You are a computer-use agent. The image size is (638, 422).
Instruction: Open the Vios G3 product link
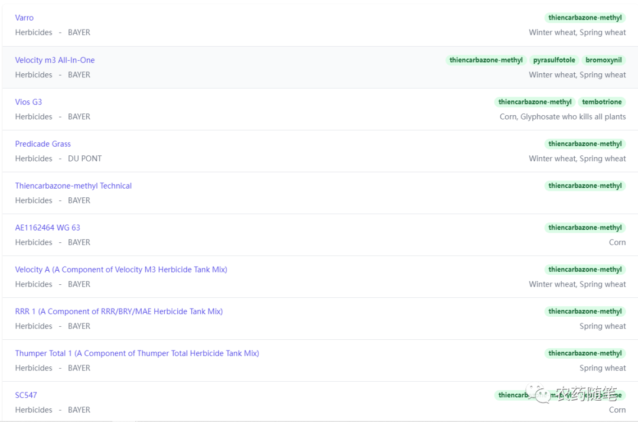tap(28, 102)
